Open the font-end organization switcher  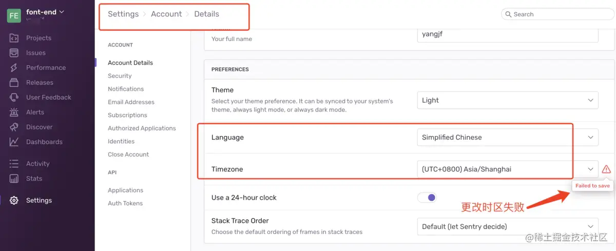(45, 12)
